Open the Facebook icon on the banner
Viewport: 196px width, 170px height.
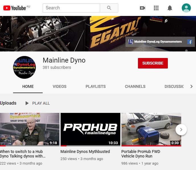[190, 42]
